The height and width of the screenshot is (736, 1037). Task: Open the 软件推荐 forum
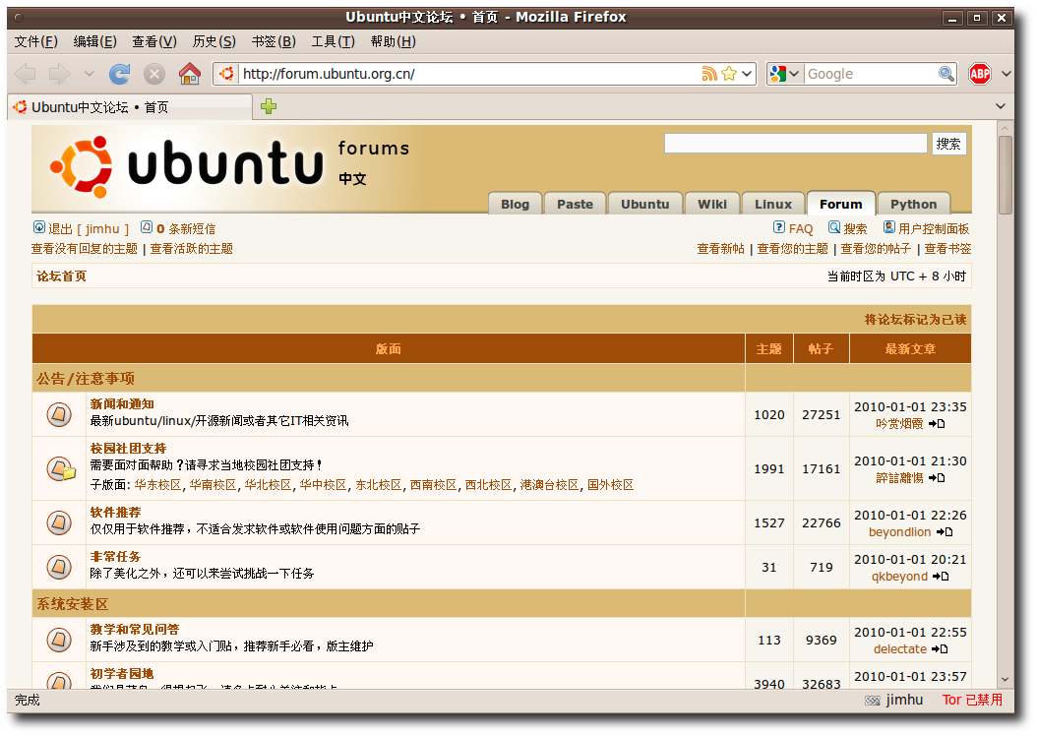point(116,513)
